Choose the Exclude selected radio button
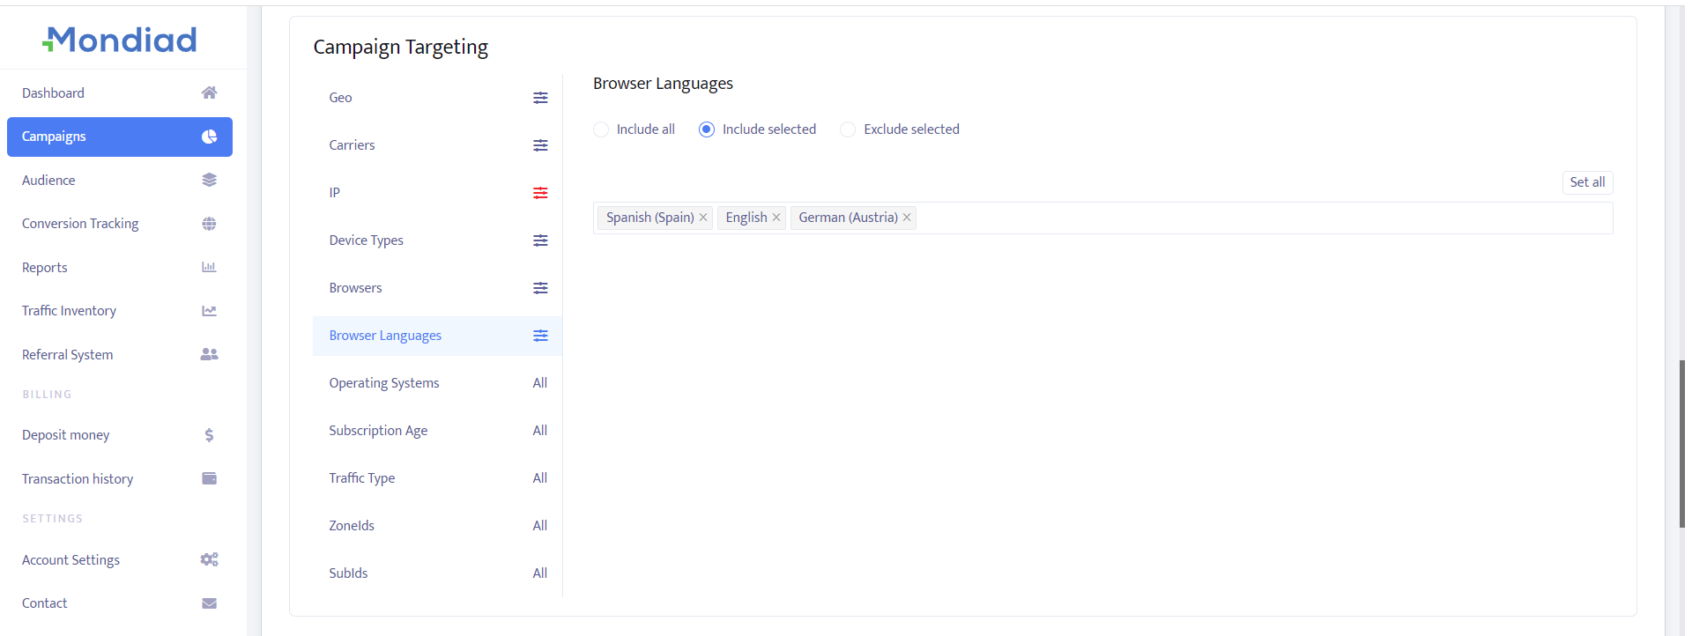 coord(848,129)
